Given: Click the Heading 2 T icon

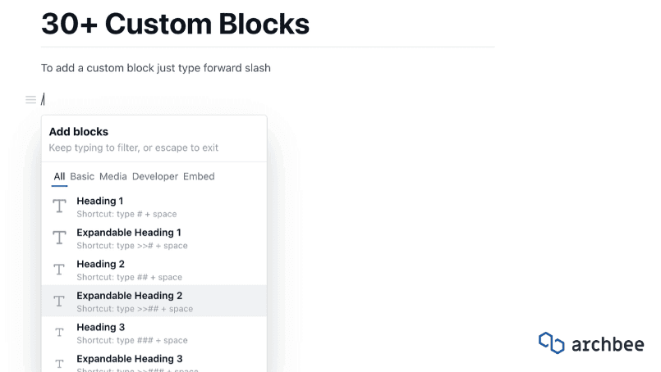Looking at the screenshot, I should (x=59, y=270).
